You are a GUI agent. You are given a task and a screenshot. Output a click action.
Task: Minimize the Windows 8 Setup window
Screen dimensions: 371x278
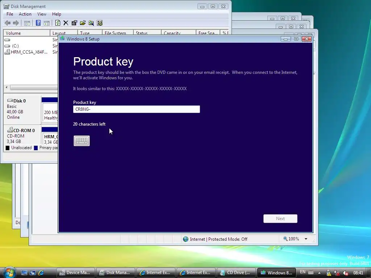285,39
